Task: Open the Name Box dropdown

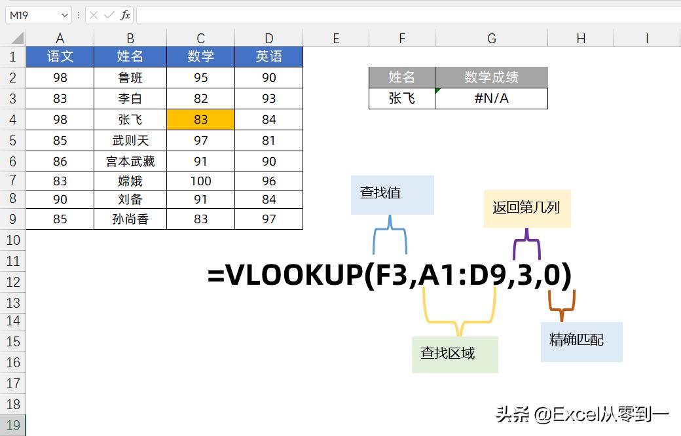Action: 63,15
